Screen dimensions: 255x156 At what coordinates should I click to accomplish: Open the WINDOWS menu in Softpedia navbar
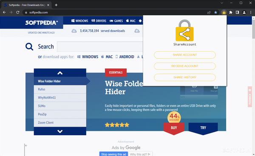click(80, 21)
